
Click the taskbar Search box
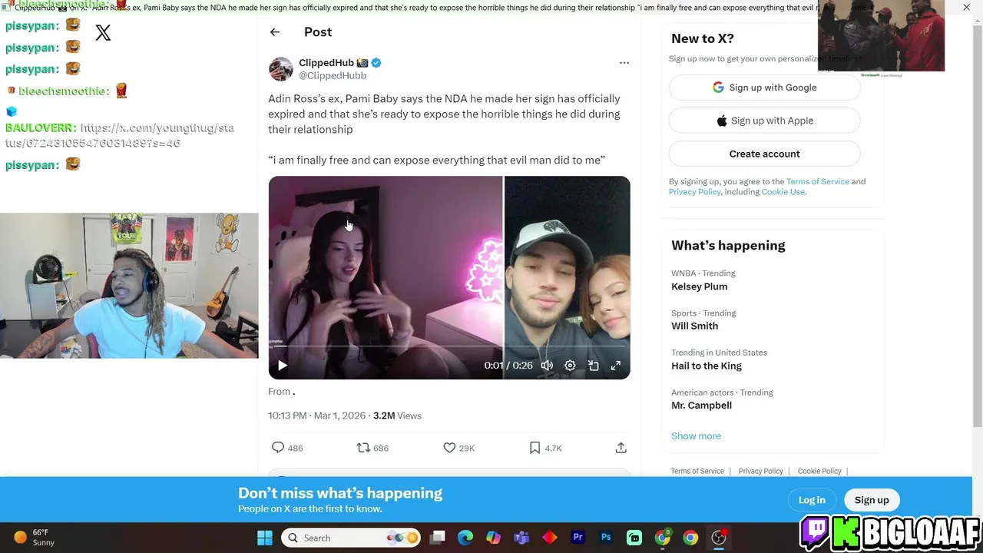[x=351, y=538]
